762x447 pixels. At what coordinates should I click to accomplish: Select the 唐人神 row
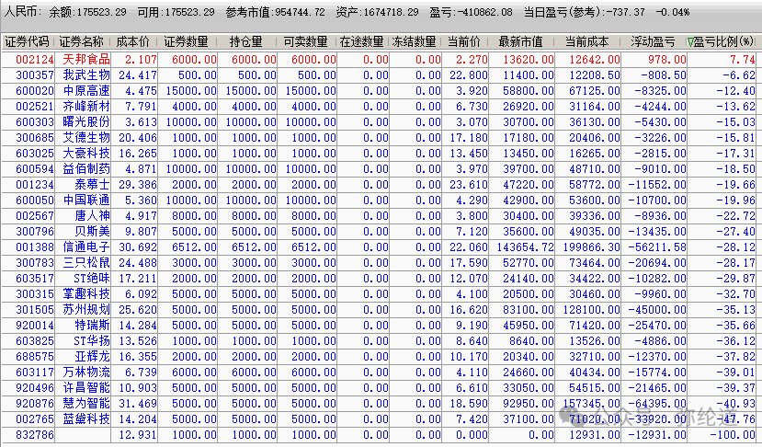click(x=379, y=215)
